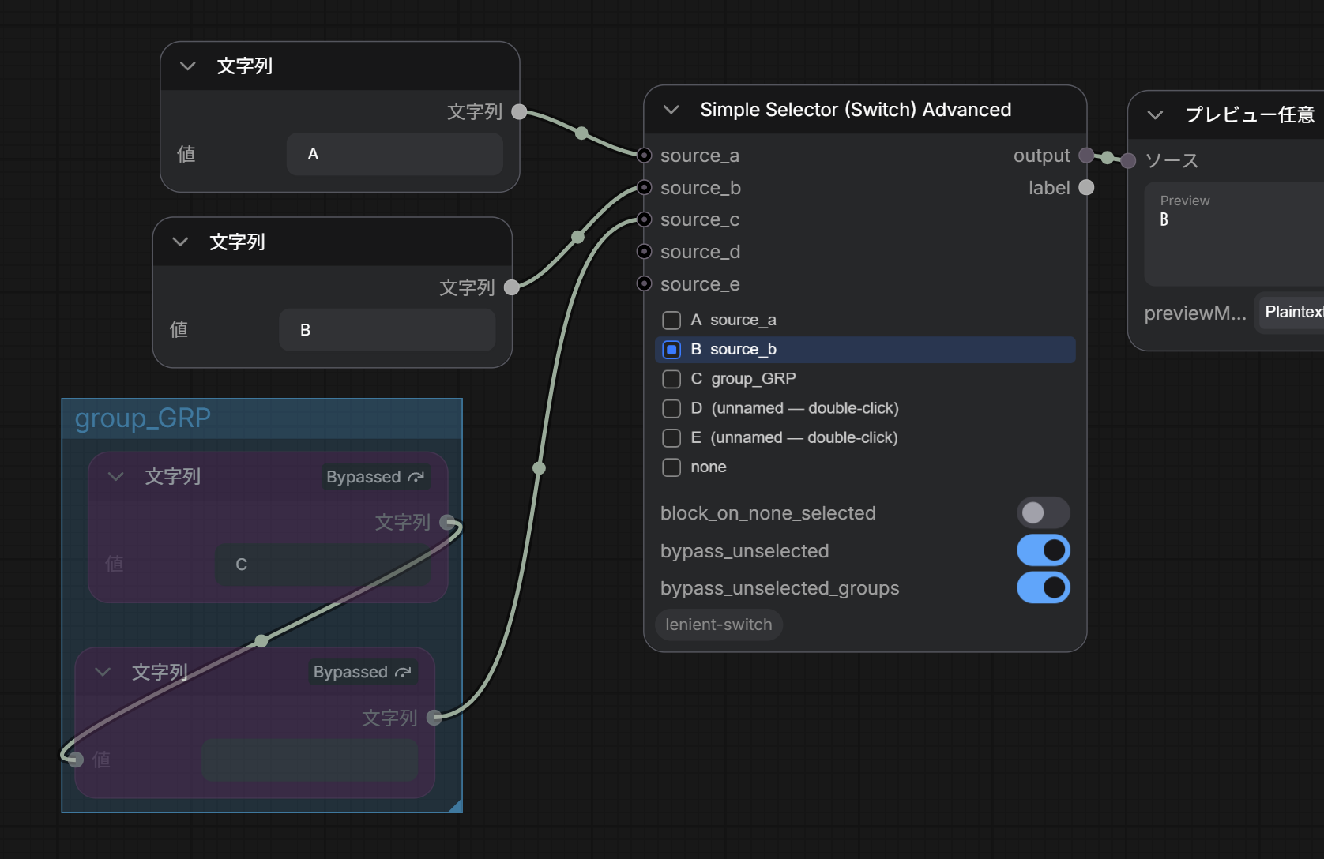Viewport: 1324px width, 859px height.
Task: Disable the bypass_unselected toggle
Action: (1043, 550)
